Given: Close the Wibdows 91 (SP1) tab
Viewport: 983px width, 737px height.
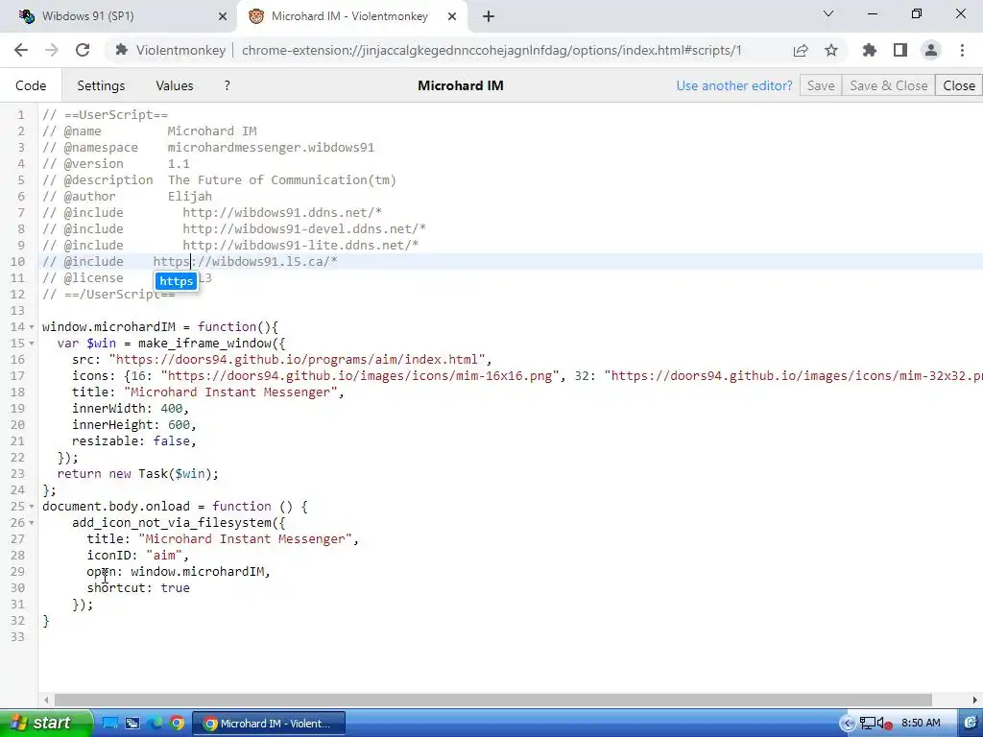Looking at the screenshot, I should 223,17.
